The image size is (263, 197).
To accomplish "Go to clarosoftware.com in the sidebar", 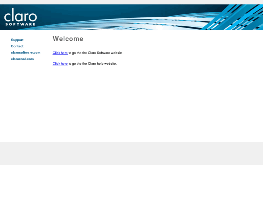I will [x=25, y=52].
